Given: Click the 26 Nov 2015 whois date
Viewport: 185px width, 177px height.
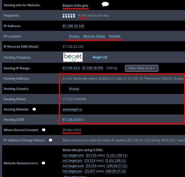Looking at the screenshot, I should (72, 130).
